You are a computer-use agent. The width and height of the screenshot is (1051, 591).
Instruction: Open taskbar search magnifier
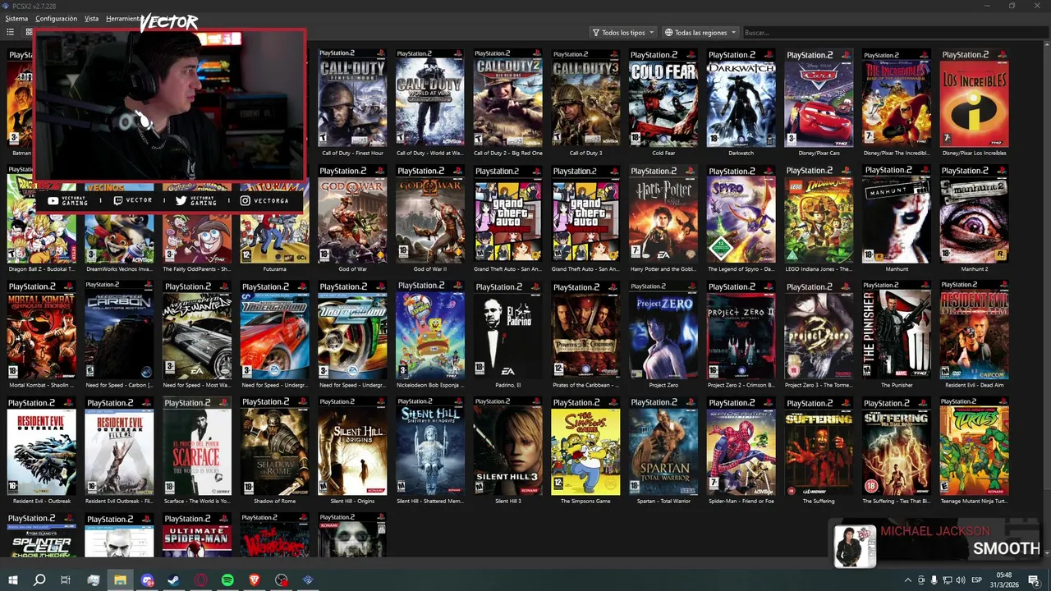click(39, 580)
